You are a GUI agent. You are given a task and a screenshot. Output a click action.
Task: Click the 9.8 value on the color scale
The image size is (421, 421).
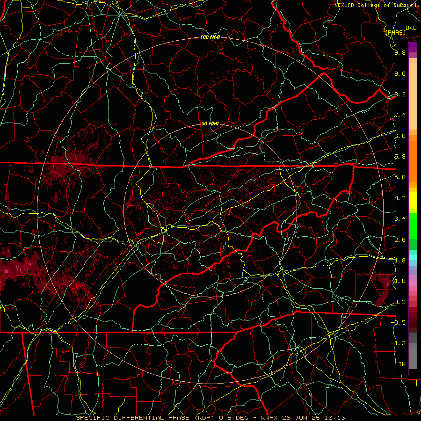(x=400, y=52)
